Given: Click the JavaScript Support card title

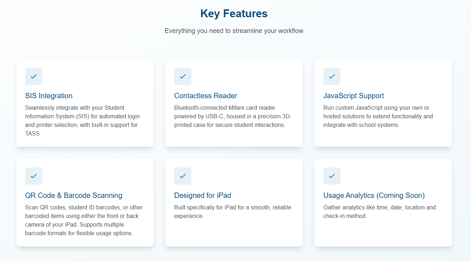Looking at the screenshot, I should 353,96.
